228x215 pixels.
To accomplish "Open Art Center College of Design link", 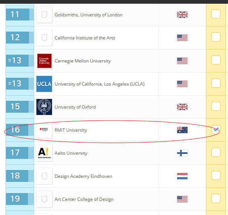I will tap(84, 199).
